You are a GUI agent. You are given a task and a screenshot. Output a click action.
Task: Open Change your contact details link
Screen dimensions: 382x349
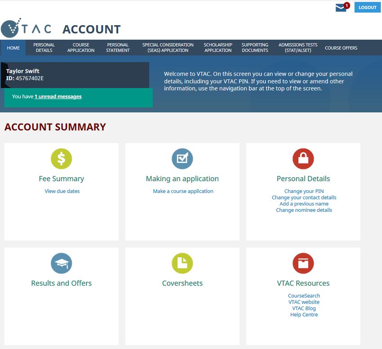[x=304, y=197]
